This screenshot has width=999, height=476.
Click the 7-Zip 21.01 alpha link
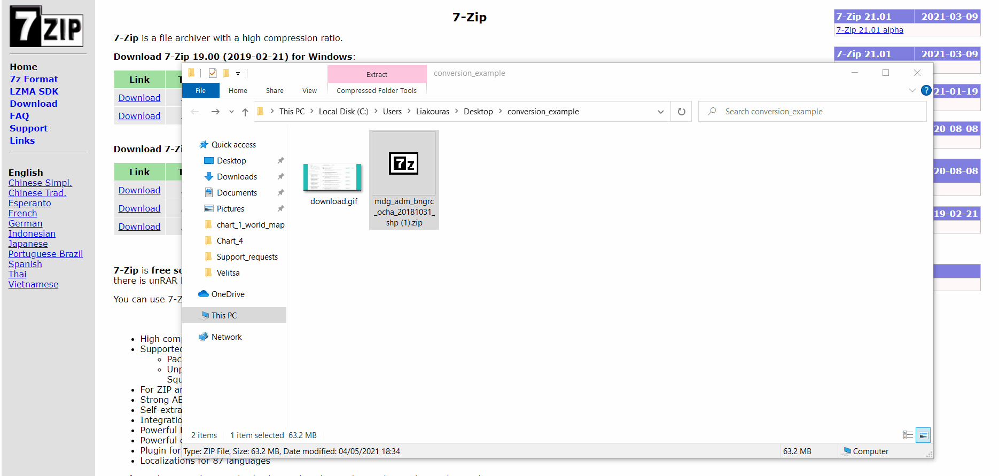point(869,30)
